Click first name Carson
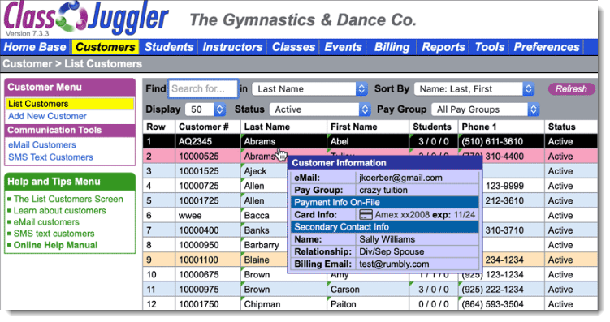 [344, 290]
